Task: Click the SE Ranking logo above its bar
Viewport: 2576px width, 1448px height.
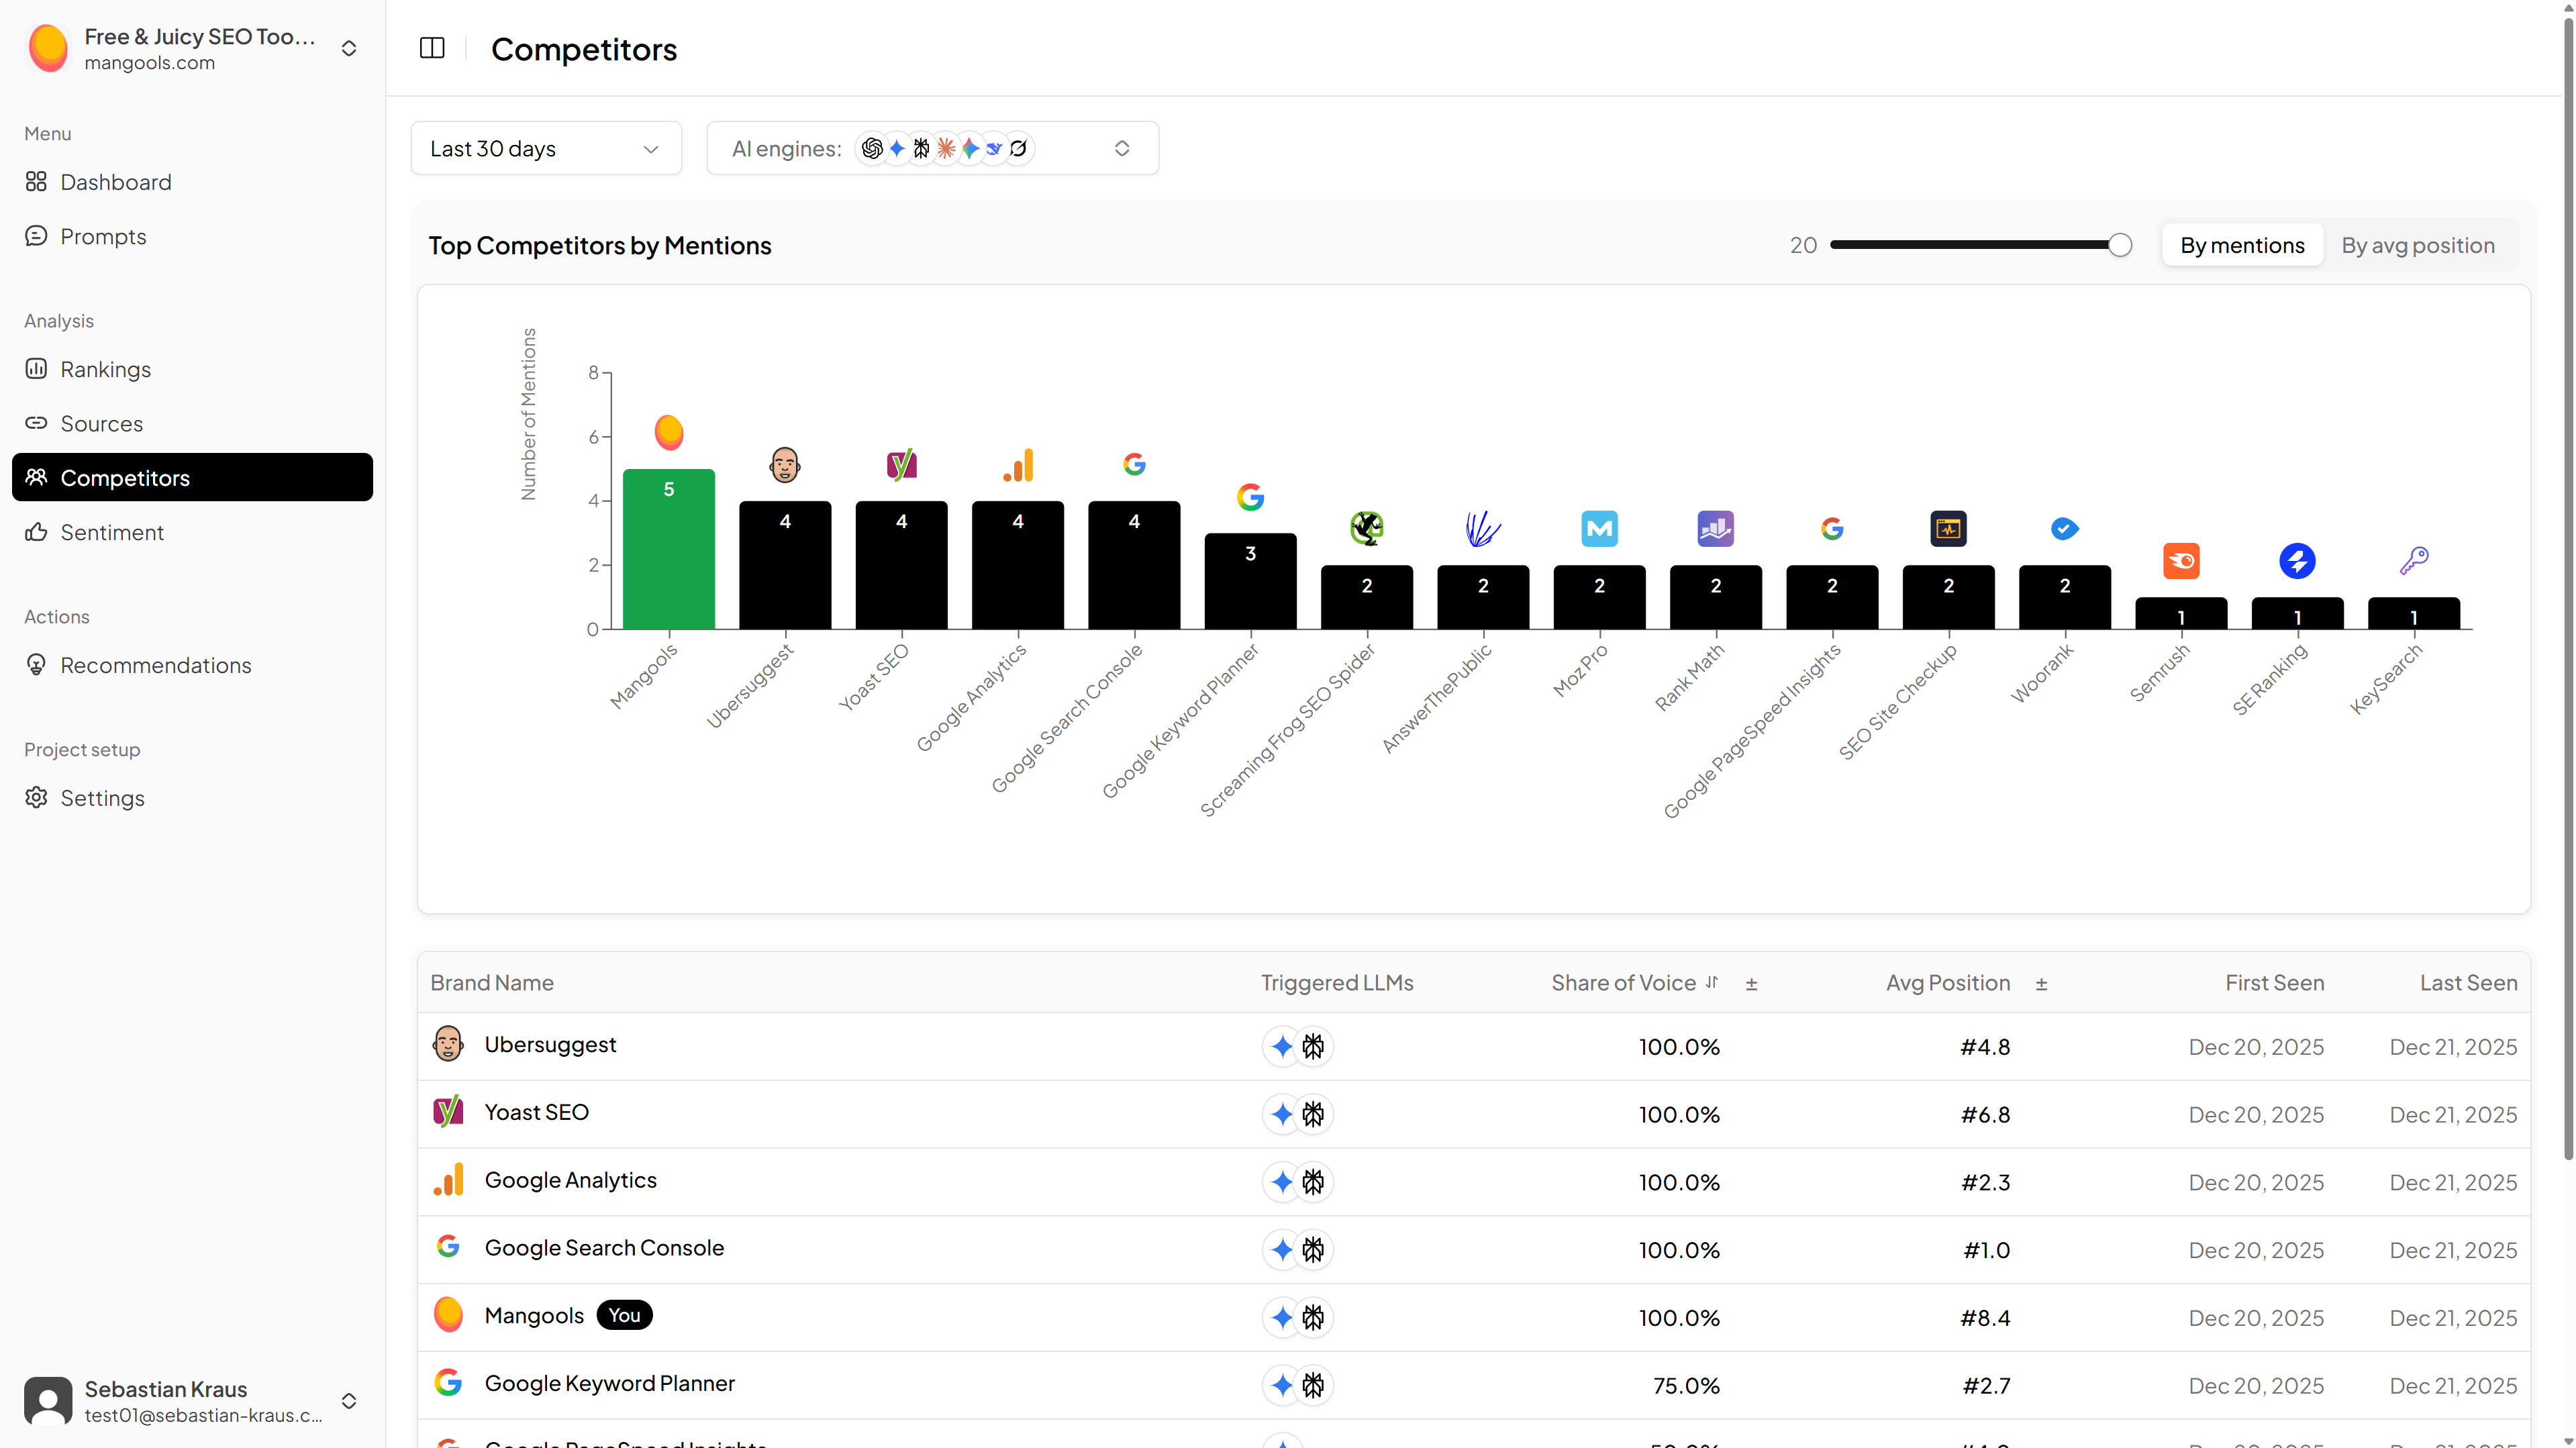Action: pos(2297,561)
